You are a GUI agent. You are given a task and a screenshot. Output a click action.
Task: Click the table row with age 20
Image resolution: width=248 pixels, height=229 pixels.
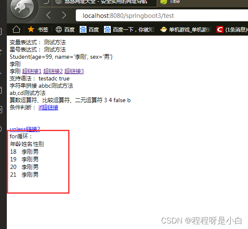[x=24, y=167]
